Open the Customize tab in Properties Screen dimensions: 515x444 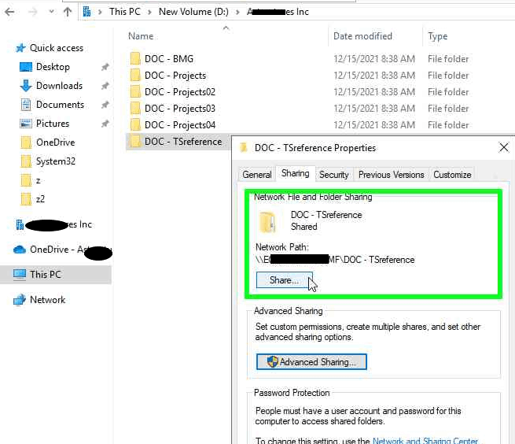click(x=452, y=175)
